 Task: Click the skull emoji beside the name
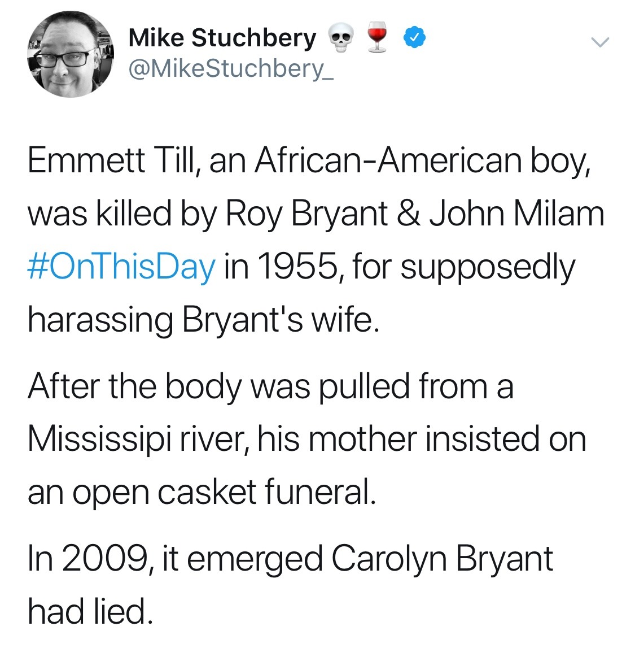341,38
